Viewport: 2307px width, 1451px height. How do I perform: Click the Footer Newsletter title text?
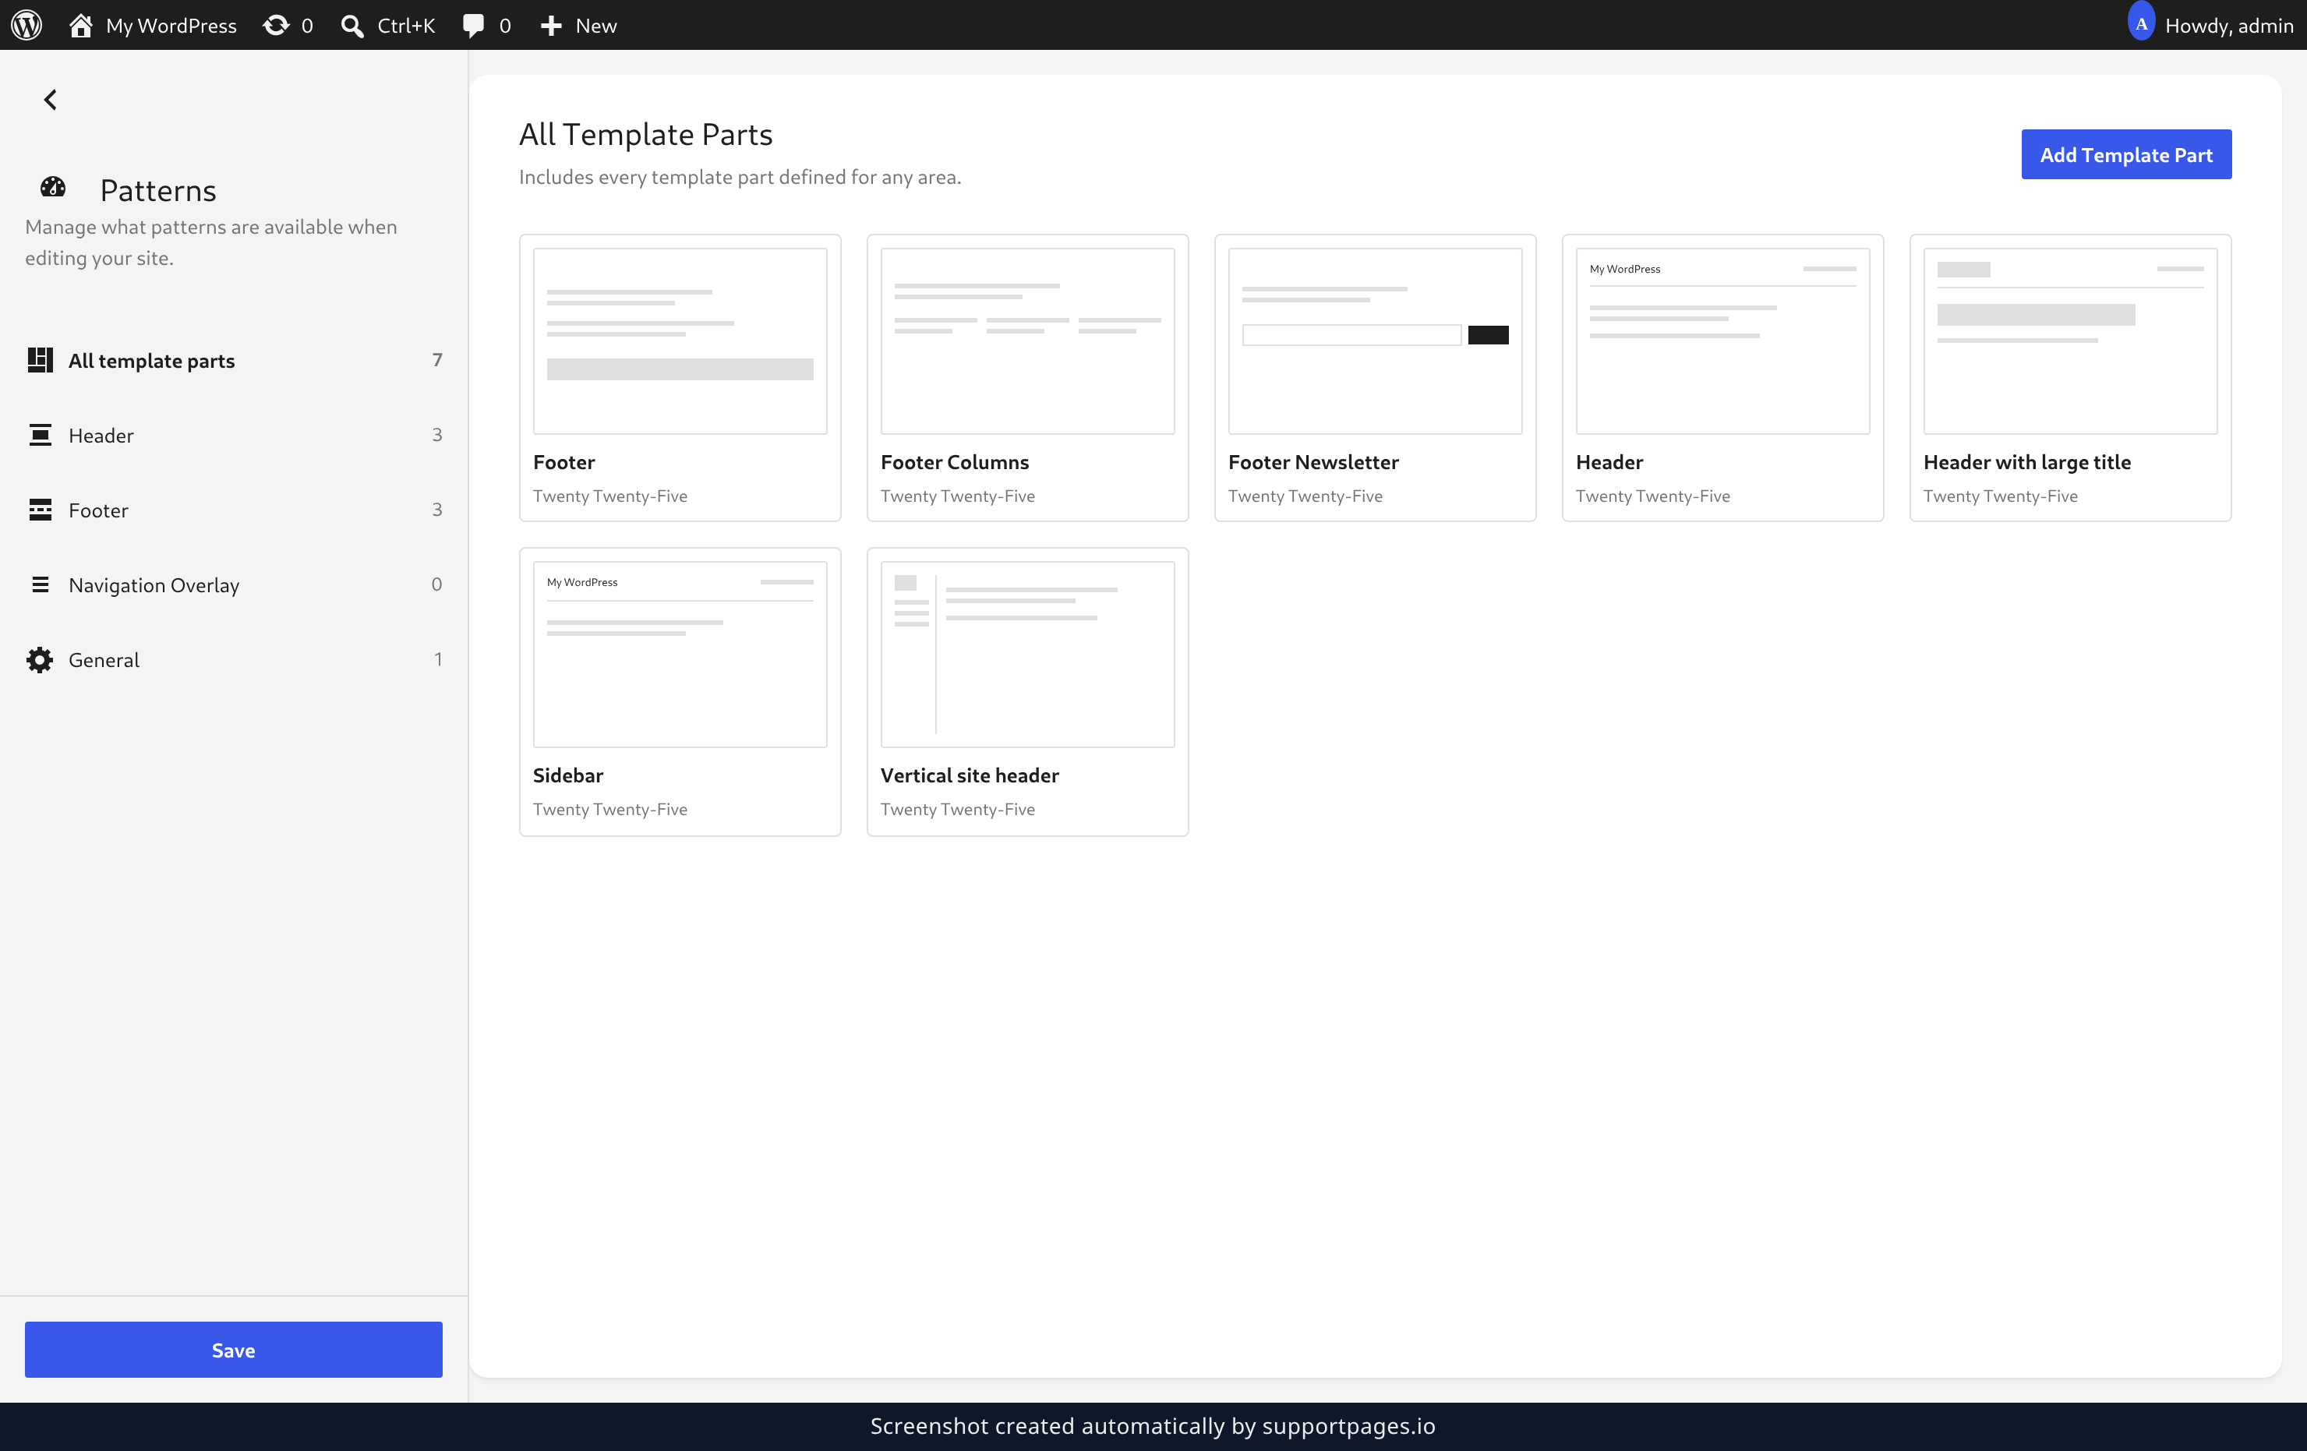(1312, 461)
